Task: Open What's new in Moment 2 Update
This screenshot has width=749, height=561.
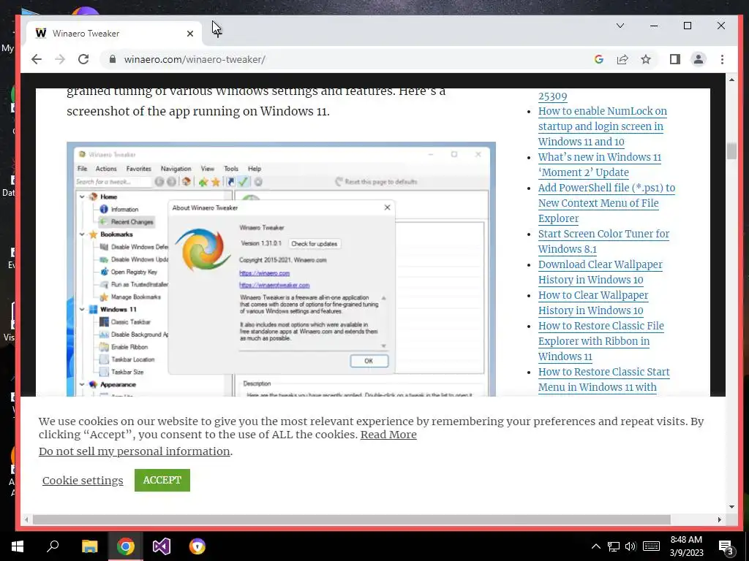Action: pyautogui.click(x=600, y=164)
